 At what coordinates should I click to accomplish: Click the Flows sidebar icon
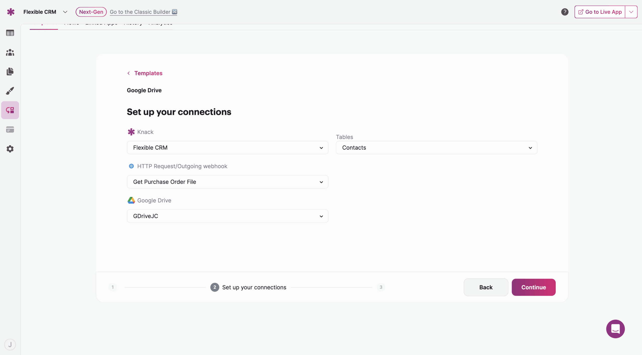tap(10, 110)
